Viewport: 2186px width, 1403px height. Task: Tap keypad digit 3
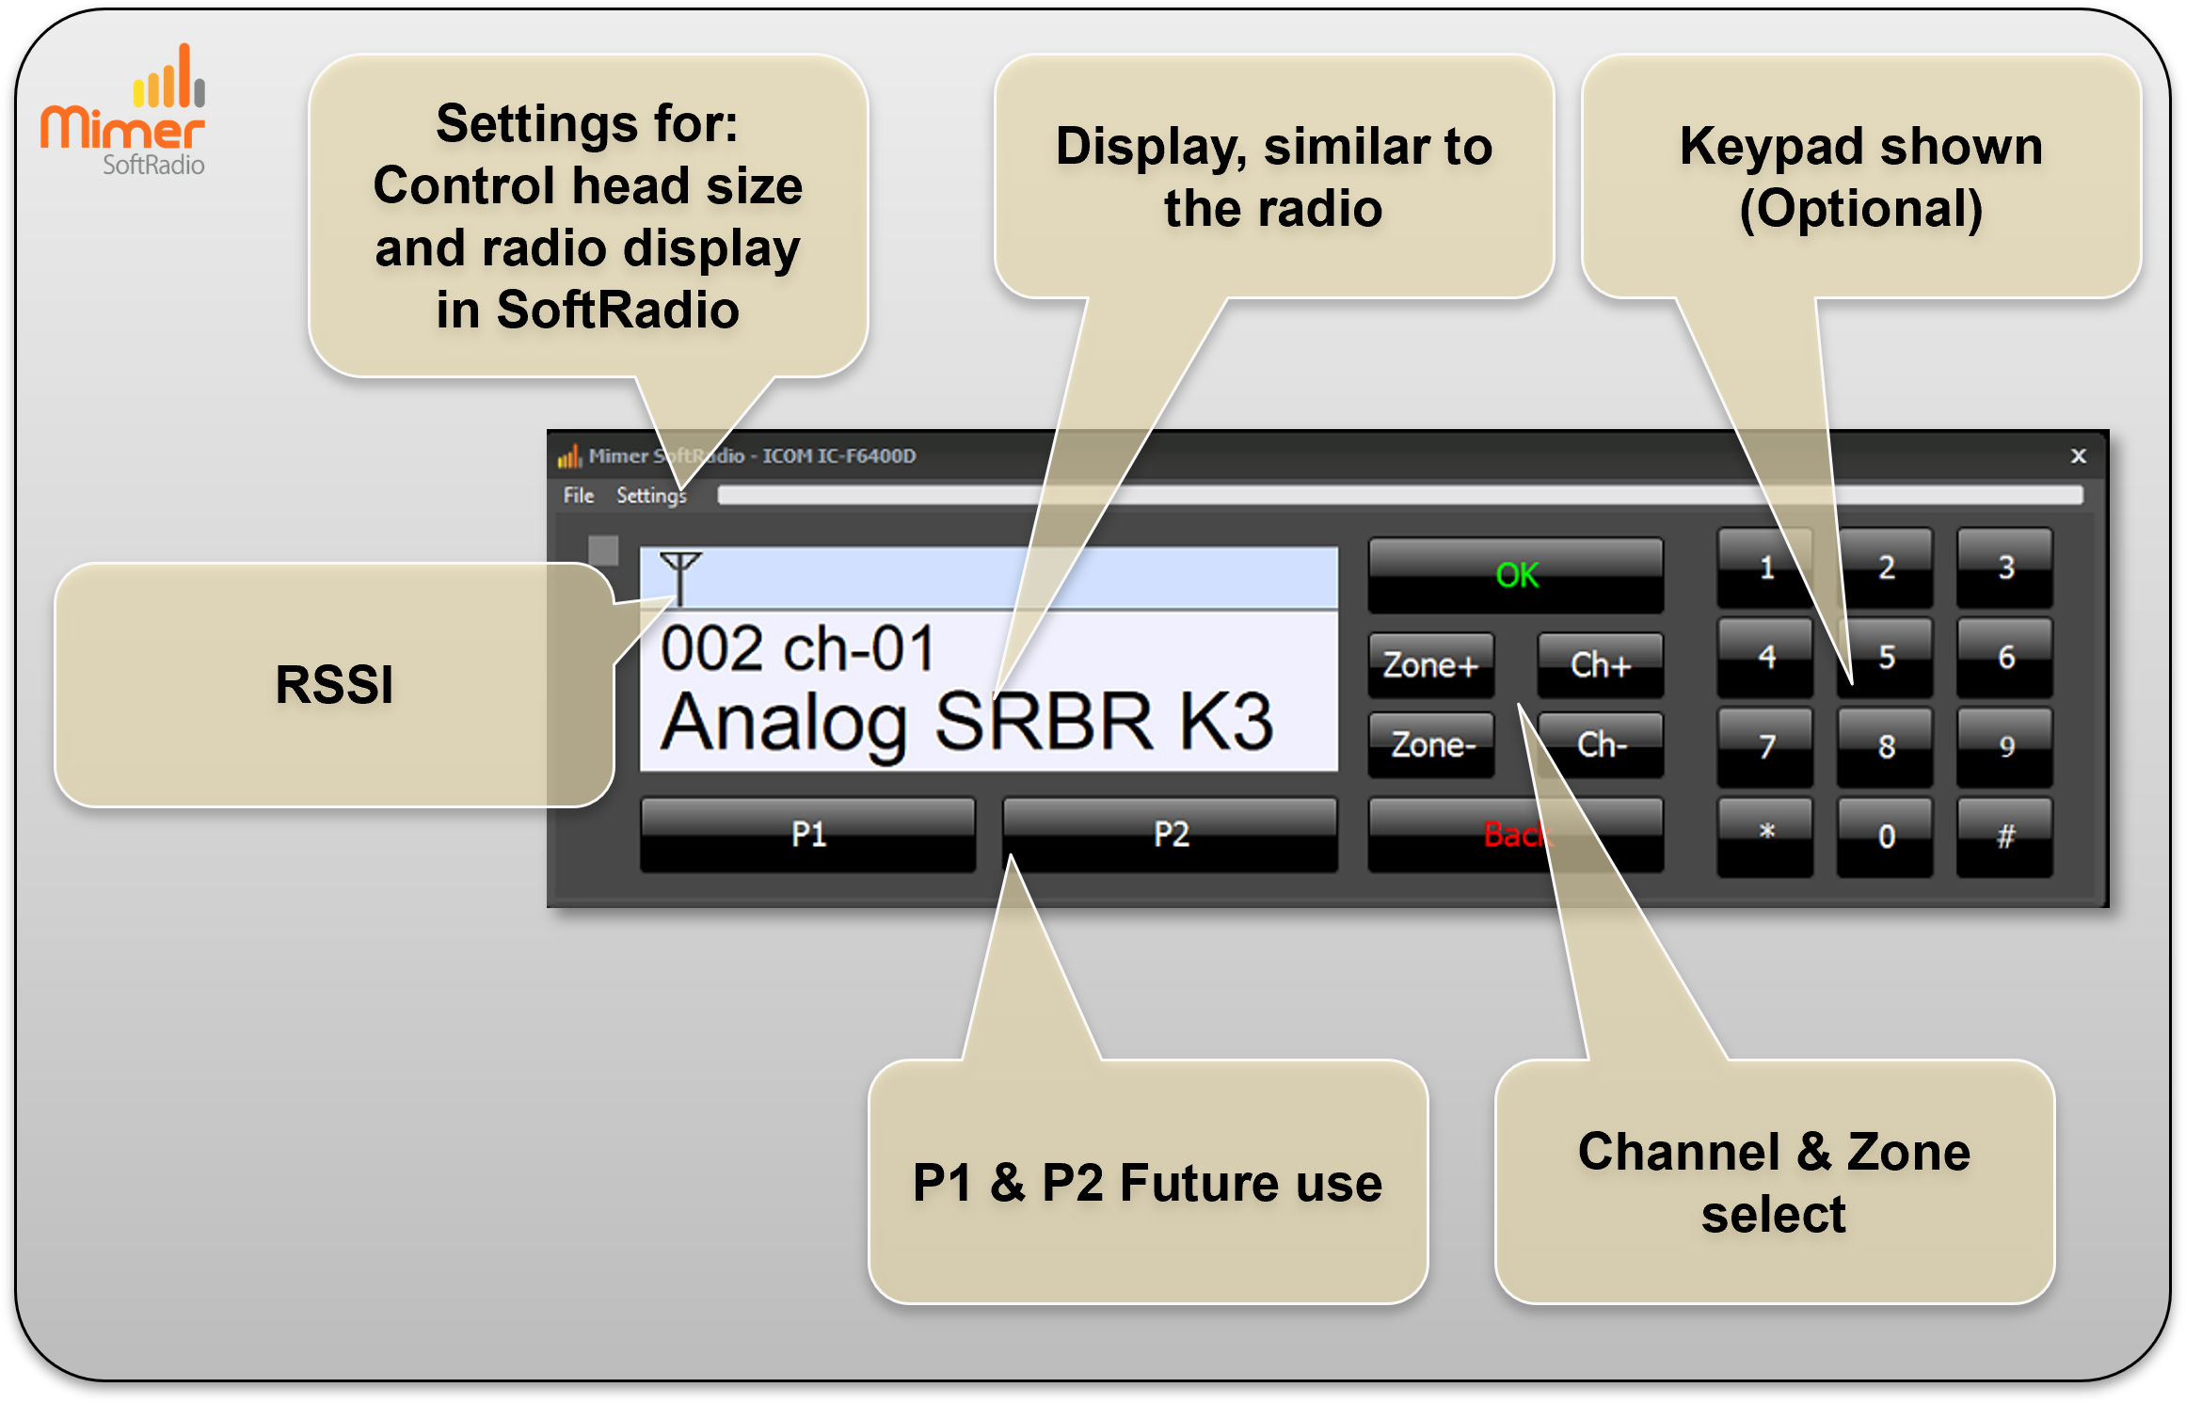pyautogui.click(x=2004, y=567)
